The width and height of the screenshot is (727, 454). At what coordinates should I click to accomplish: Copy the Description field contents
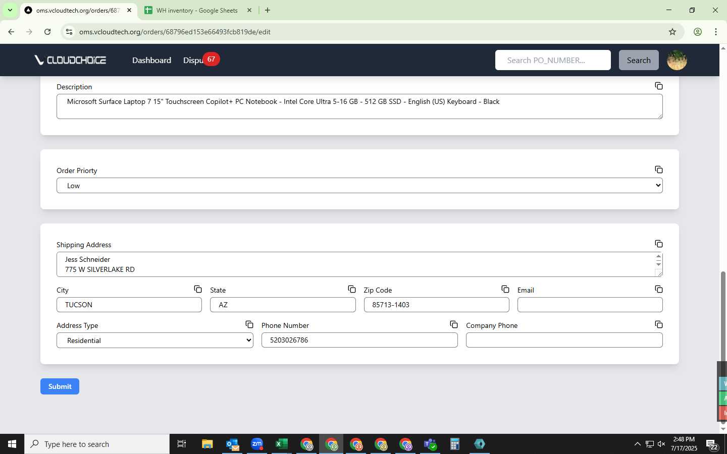coord(659,86)
